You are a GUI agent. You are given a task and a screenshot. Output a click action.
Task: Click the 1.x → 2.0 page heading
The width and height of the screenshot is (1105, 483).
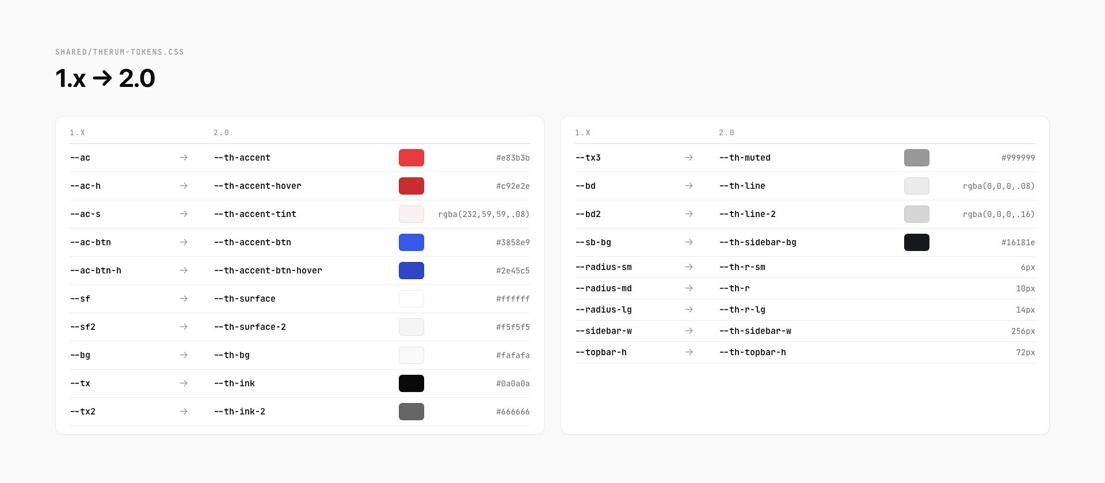[105, 78]
